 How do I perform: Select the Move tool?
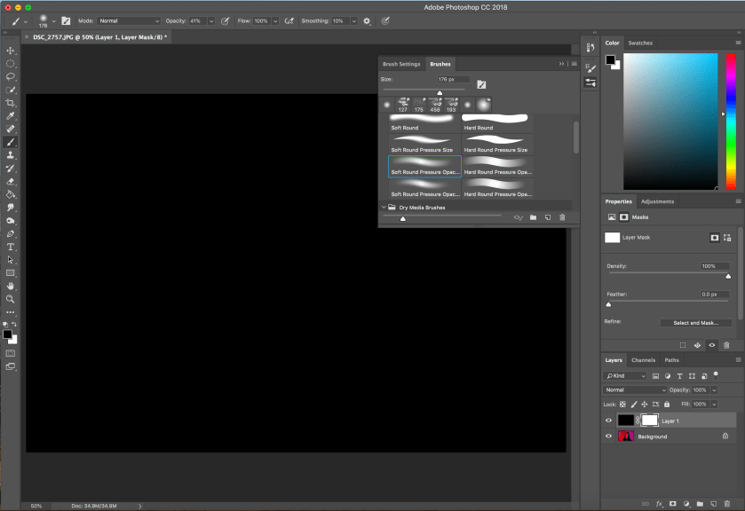(11, 51)
